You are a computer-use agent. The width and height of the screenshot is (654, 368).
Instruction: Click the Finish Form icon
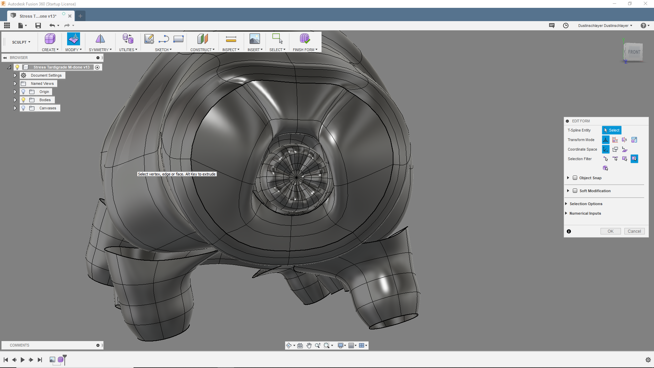pyautogui.click(x=305, y=39)
